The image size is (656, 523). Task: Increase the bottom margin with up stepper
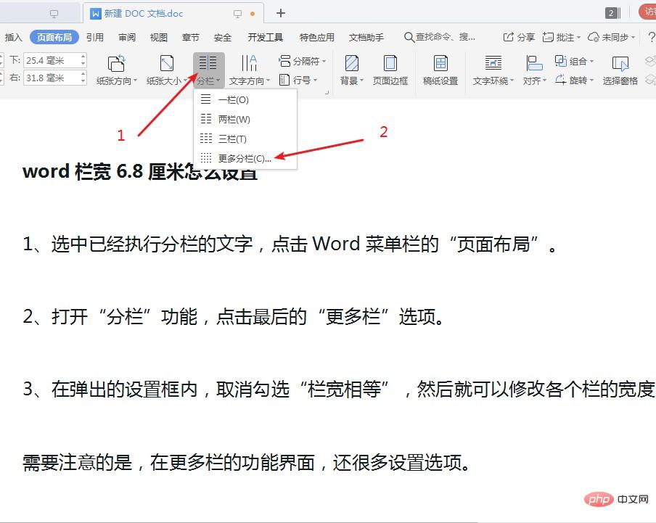point(83,57)
